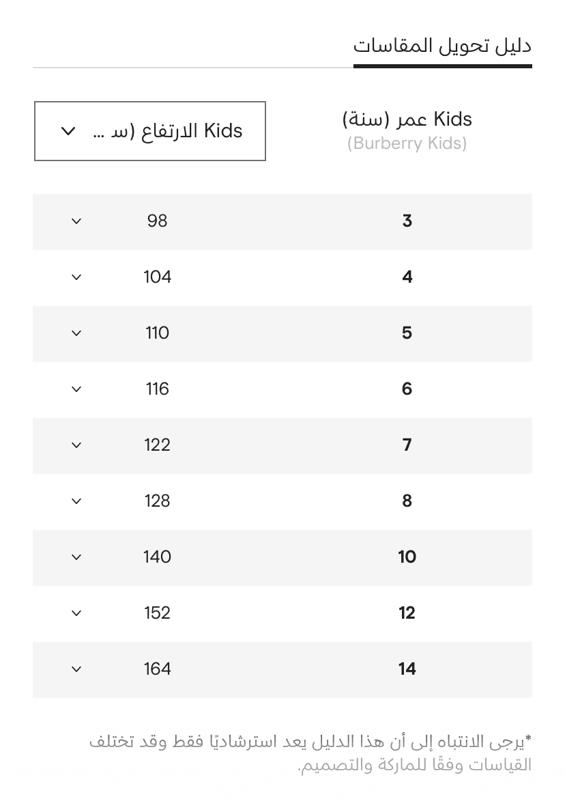The height and width of the screenshot is (799, 565).
Task: Select the age 14 row
Action: click(282, 669)
